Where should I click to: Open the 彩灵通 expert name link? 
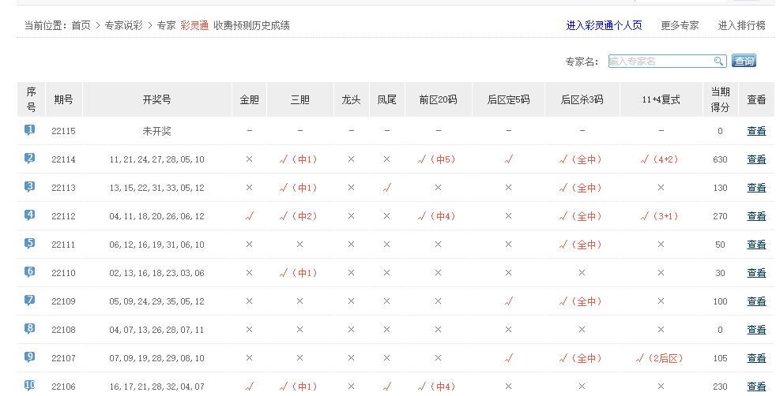point(194,25)
